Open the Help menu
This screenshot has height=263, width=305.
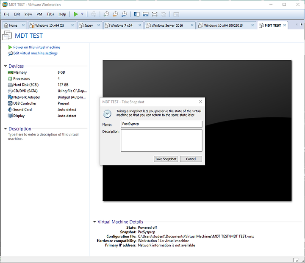point(62,14)
